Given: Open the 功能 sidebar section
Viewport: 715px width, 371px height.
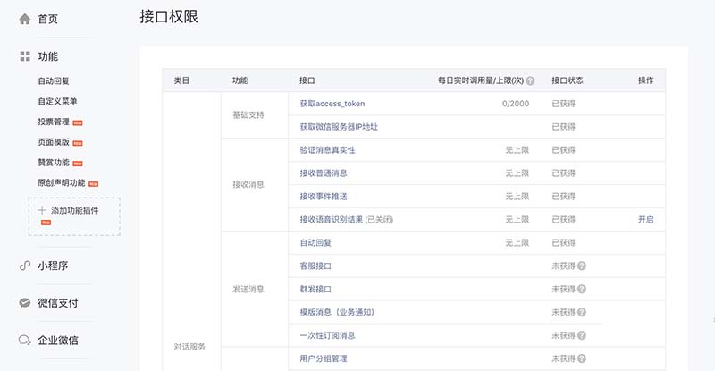Looking at the screenshot, I should [48, 56].
